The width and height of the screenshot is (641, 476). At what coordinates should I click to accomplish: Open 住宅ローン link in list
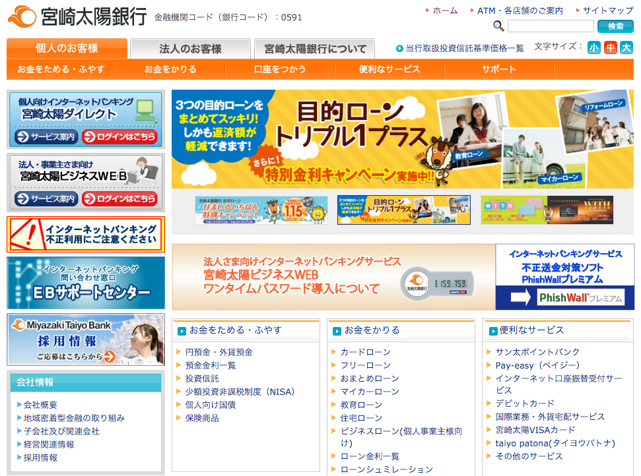[361, 418]
